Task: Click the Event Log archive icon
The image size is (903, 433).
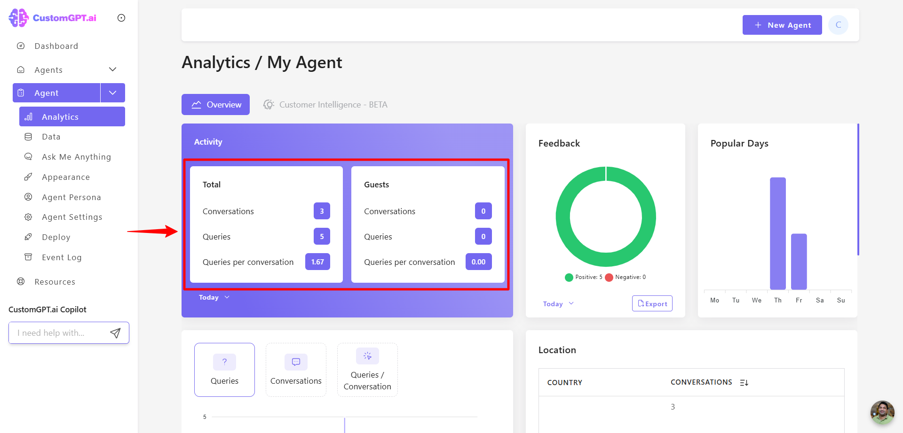Action: coord(28,257)
